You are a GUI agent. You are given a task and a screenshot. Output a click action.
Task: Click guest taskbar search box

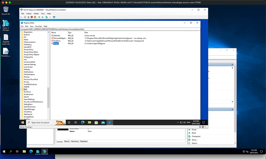[45, 123]
